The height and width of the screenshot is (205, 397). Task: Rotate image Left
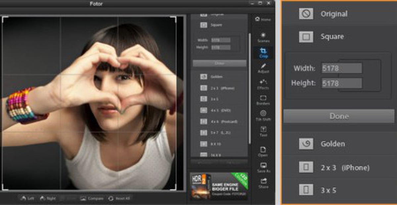click(27, 198)
